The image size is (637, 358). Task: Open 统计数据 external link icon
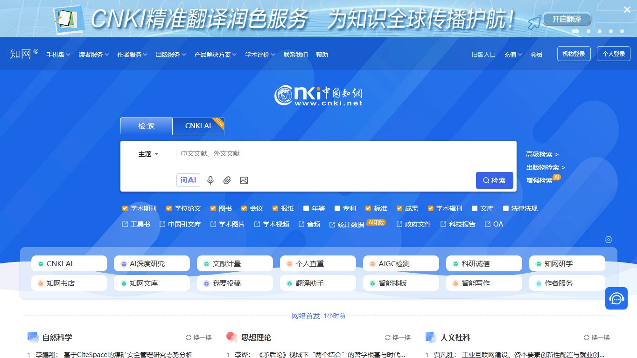pyautogui.click(x=332, y=224)
